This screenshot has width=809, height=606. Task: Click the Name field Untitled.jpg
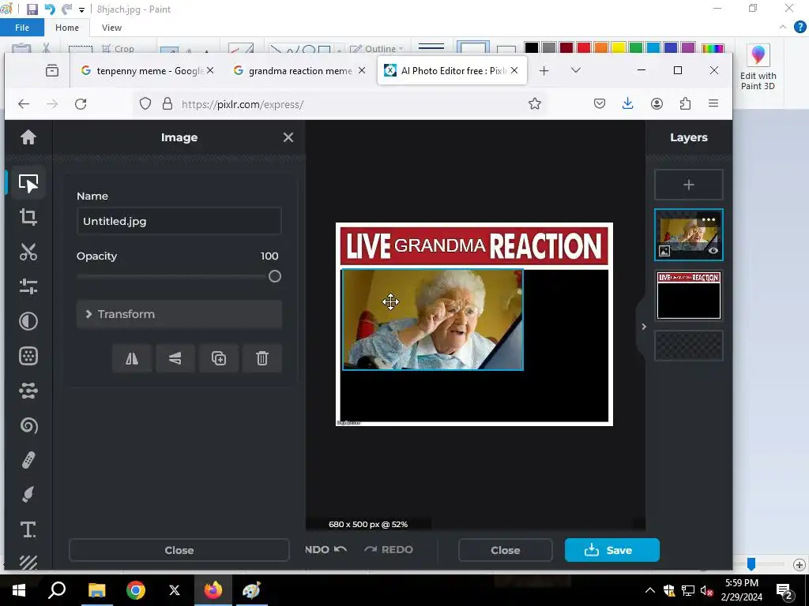click(x=179, y=221)
